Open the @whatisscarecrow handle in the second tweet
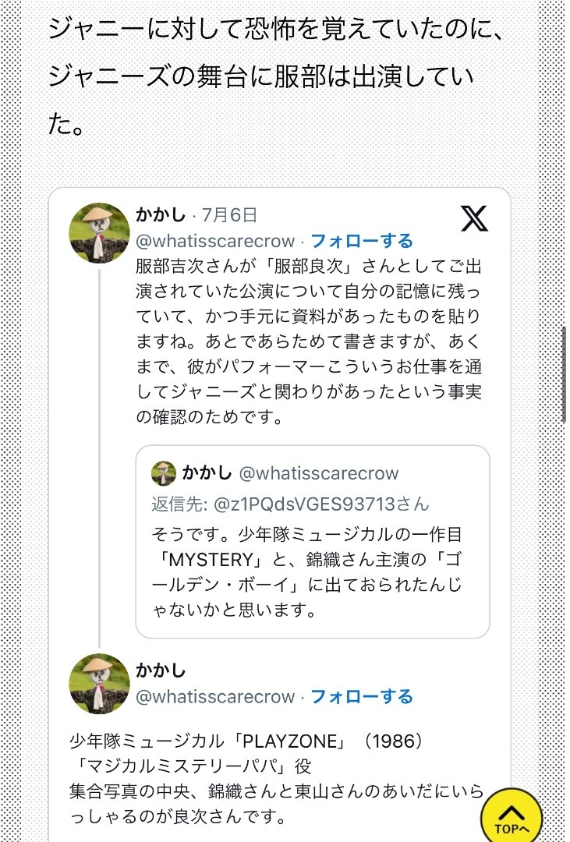This screenshot has height=842, width=570. click(215, 696)
